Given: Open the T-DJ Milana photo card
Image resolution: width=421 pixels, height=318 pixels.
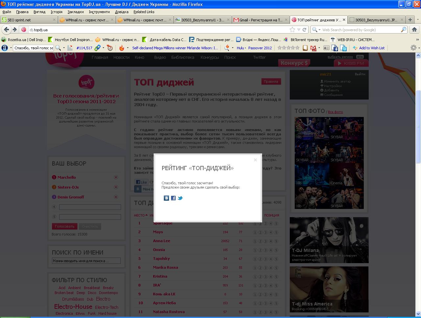Looking at the screenshot, I should point(329,240).
